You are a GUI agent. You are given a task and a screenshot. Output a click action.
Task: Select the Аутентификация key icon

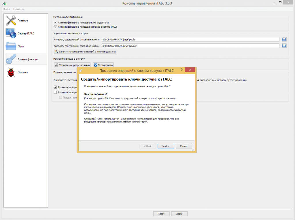click(11, 59)
